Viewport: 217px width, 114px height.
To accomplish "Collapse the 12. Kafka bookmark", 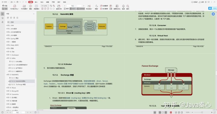I will tap(7, 58).
